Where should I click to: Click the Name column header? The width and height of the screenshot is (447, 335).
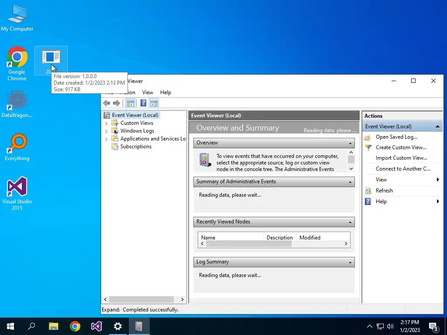[231, 237]
